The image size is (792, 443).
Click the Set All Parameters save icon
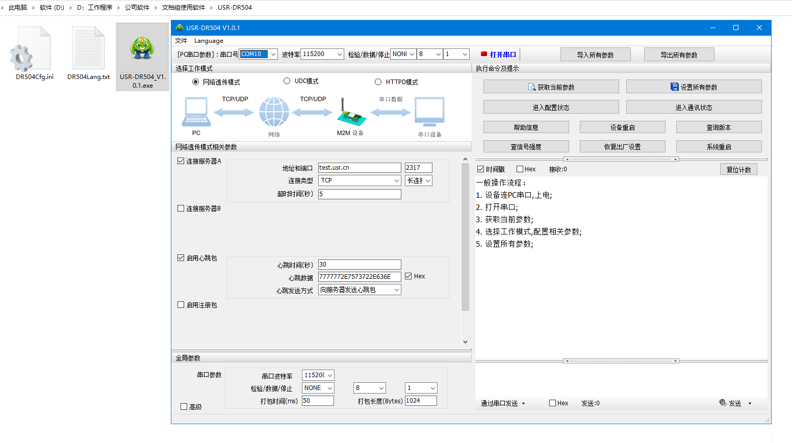click(x=674, y=87)
